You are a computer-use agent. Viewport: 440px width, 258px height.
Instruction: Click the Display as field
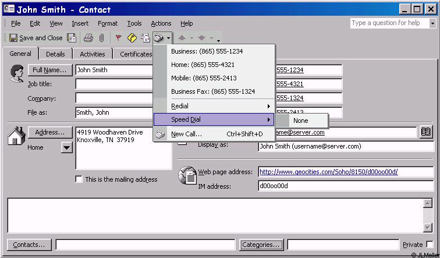[346, 146]
